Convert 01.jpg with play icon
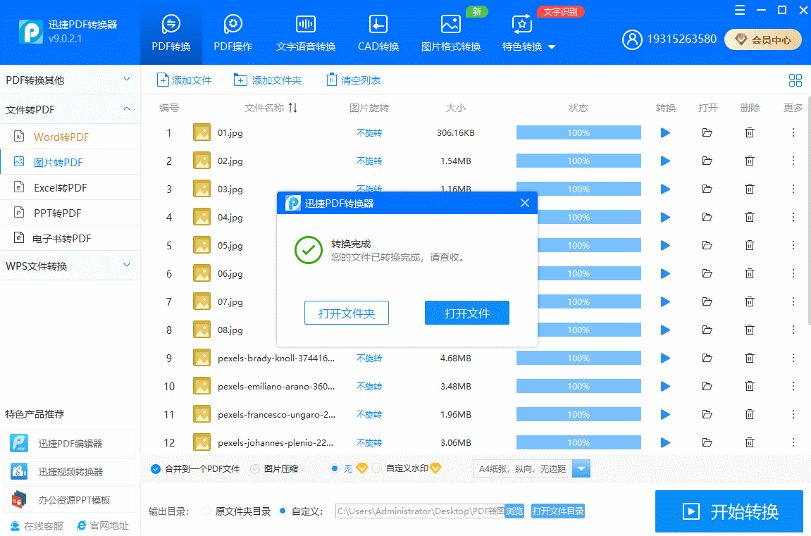Screen dimensions: 811x536 (665, 133)
